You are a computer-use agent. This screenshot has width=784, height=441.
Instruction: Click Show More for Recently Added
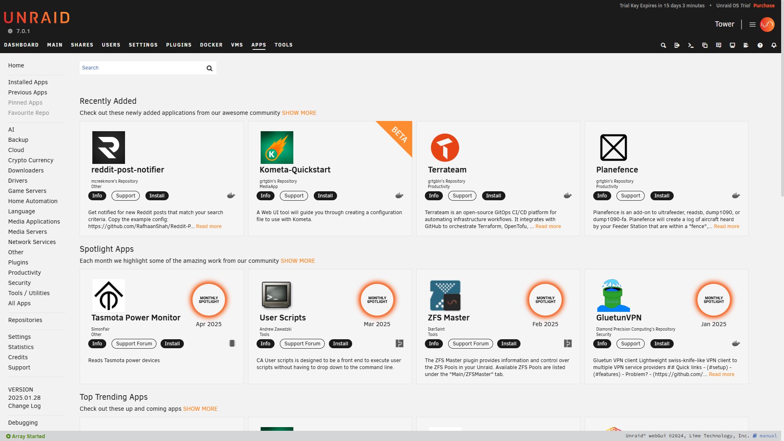(x=299, y=113)
